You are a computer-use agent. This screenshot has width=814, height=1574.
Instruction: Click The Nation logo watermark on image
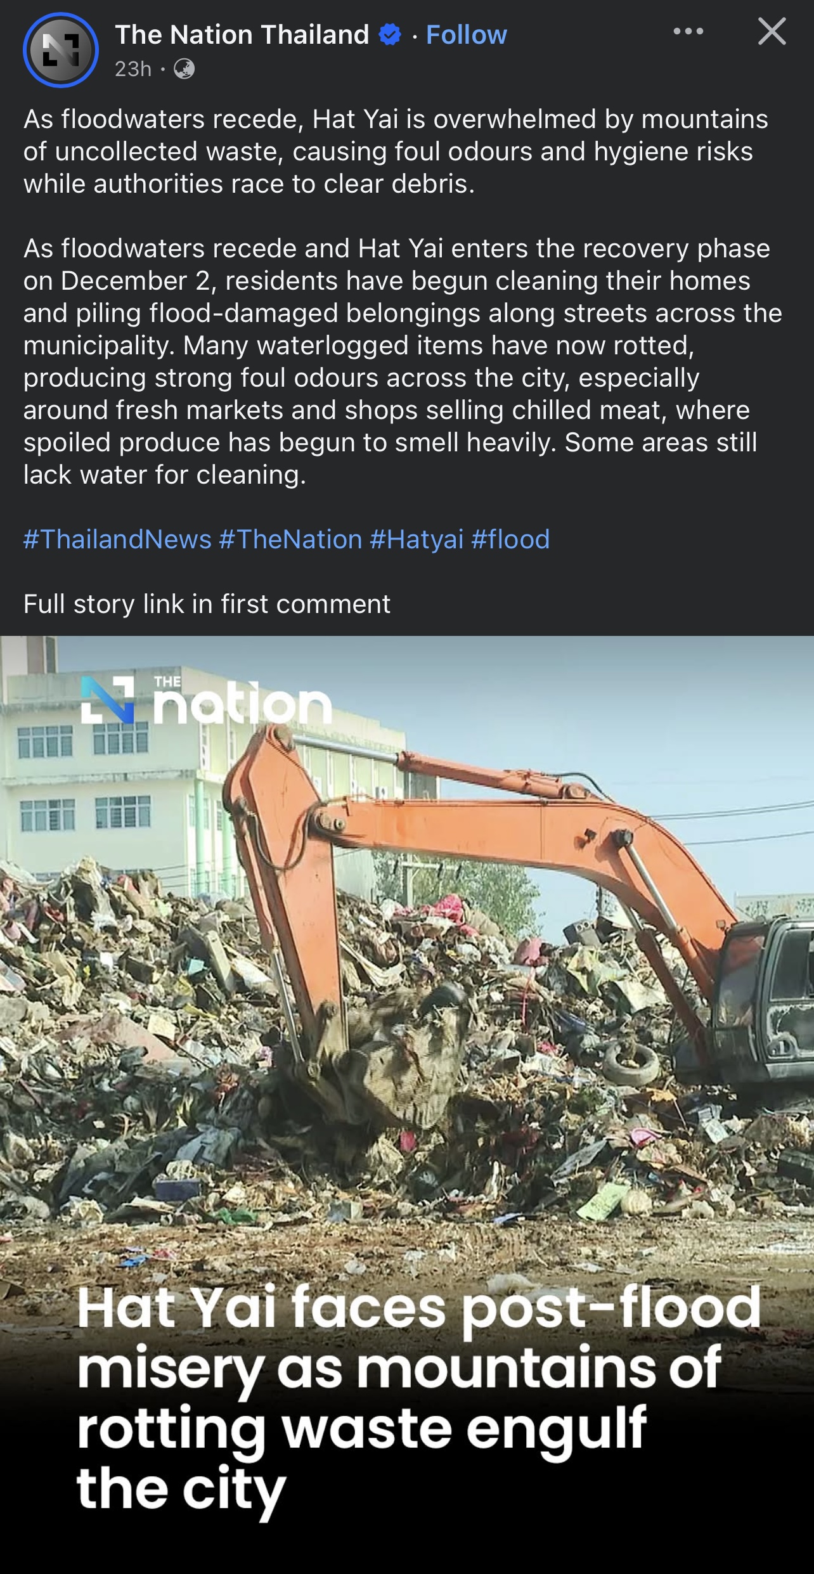[x=207, y=700]
